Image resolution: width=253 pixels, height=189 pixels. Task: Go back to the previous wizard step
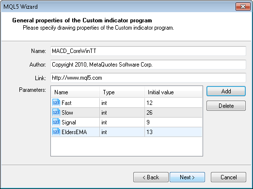(151, 177)
